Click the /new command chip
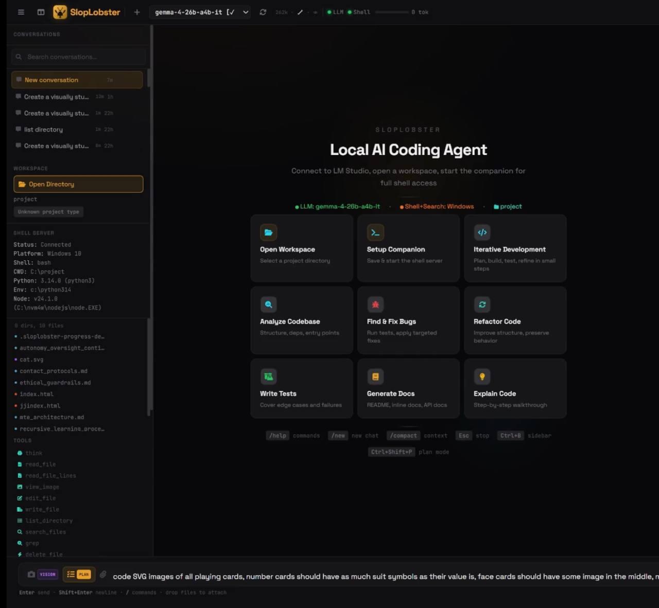 point(338,436)
